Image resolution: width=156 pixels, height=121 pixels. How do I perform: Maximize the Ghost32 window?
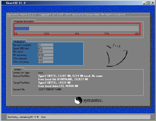[x=148, y=3]
